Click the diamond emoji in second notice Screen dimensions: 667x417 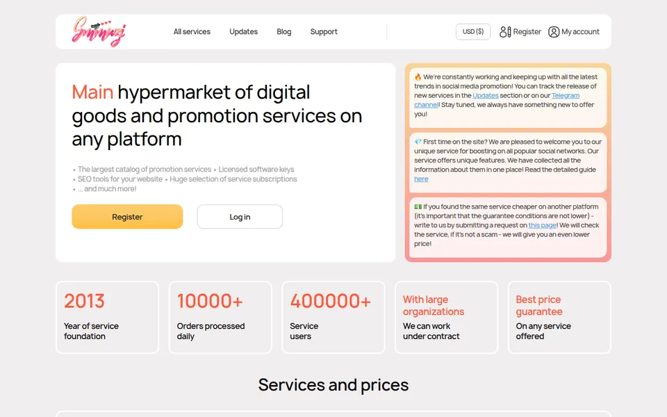(x=418, y=142)
